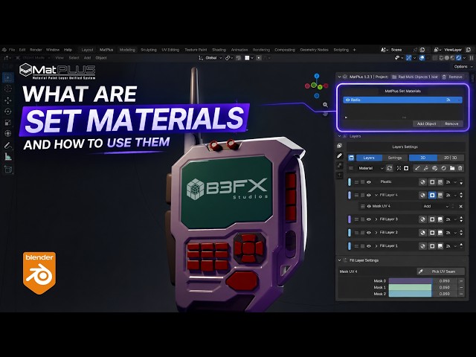Click Remove next to project name
Screen dimensions: 476x357
(452, 77)
